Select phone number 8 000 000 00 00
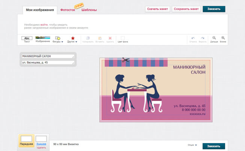The width and height of the screenshot is (245, 151). 194,110
